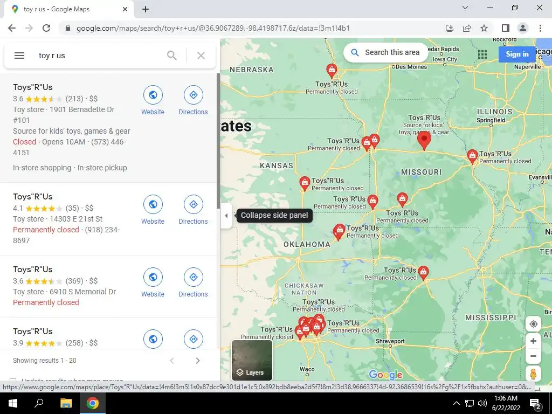Click the Toys R Us pin near Illinois border
The height and width of the screenshot is (414, 552).
coord(472,157)
